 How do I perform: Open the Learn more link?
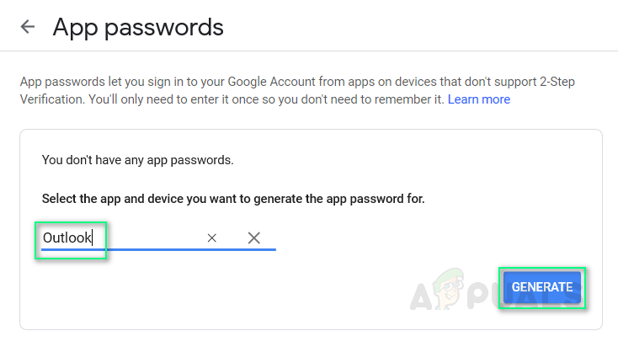coord(478,99)
